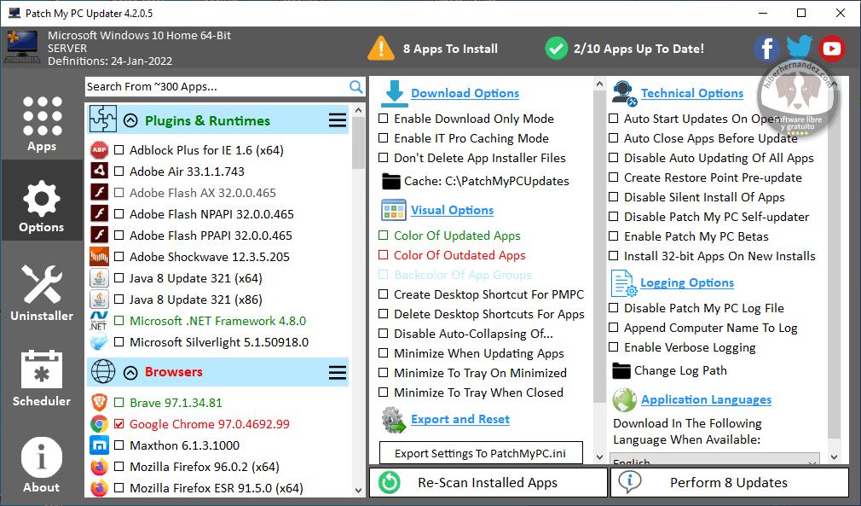
Task: Check Enable IT Pro Caching Mode
Action: point(384,138)
